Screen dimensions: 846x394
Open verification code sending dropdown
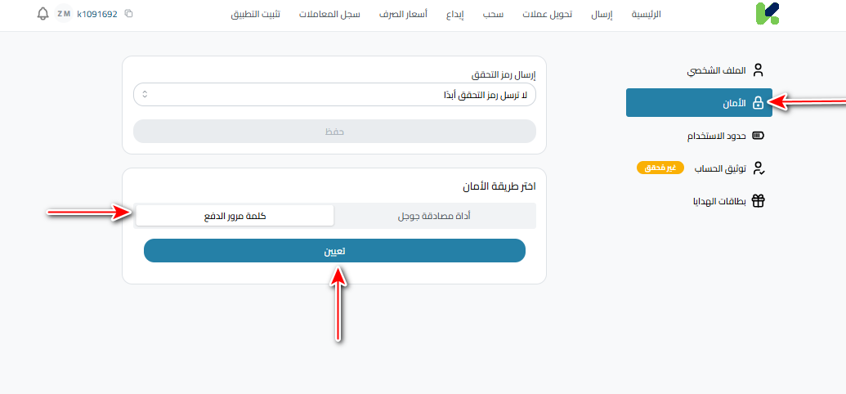pos(334,95)
